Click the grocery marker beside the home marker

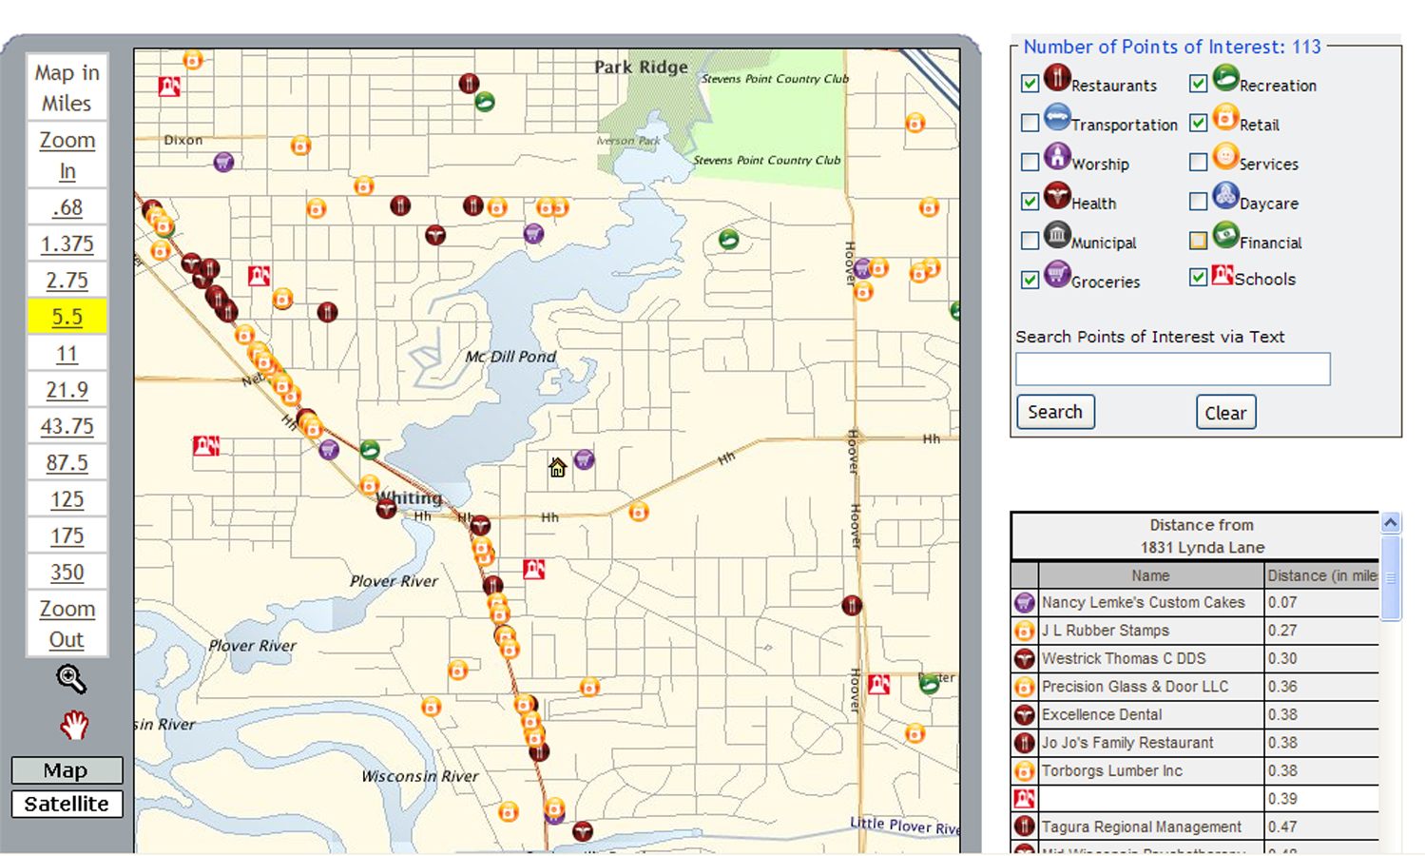(584, 460)
